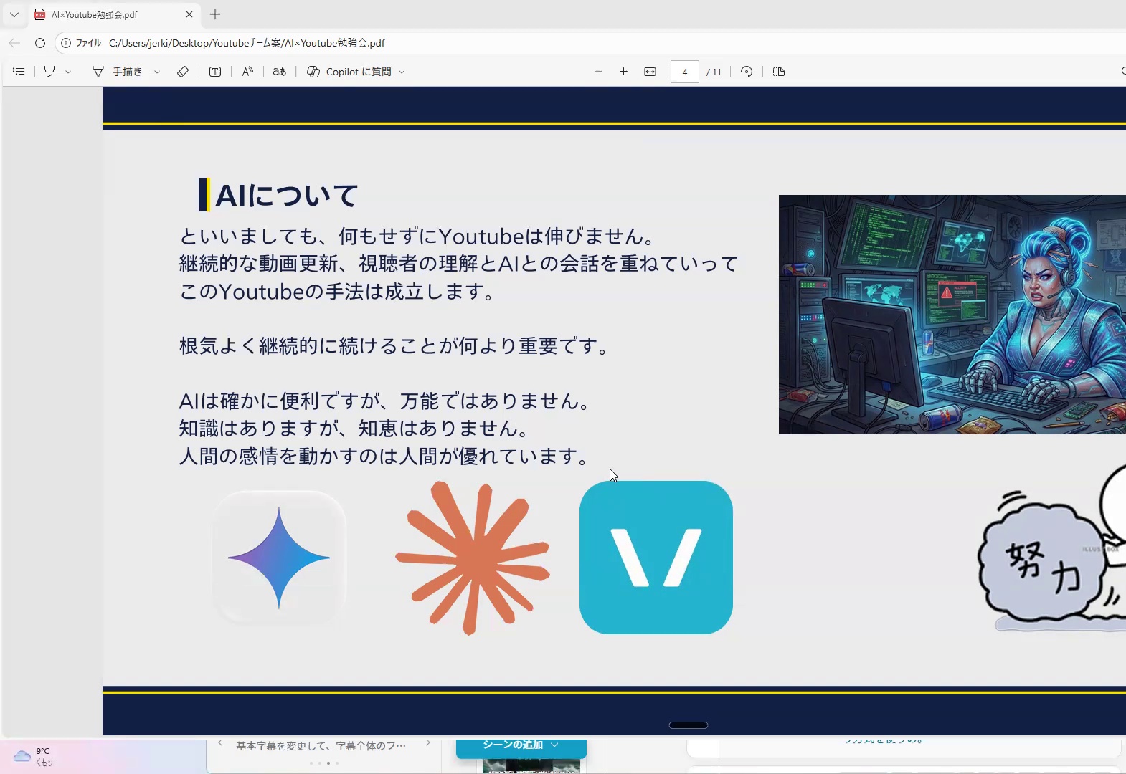The height and width of the screenshot is (774, 1126).
Task: Click the Gemini star logo image
Action: 280,558
